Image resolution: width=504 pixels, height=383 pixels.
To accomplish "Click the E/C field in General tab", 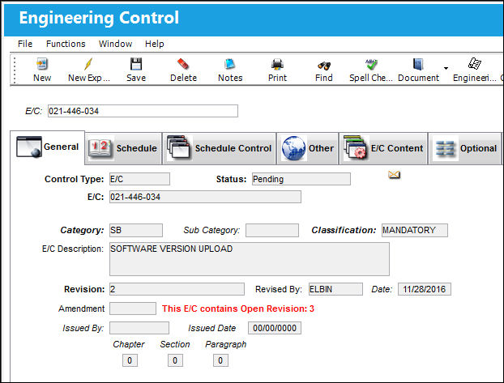I will (x=205, y=197).
